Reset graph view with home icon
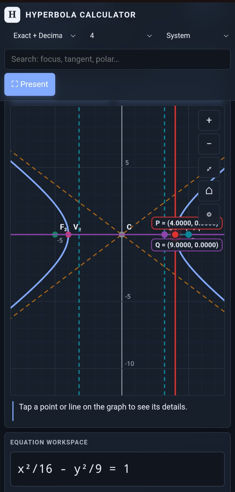The width and height of the screenshot is (235, 492). [x=209, y=191]
